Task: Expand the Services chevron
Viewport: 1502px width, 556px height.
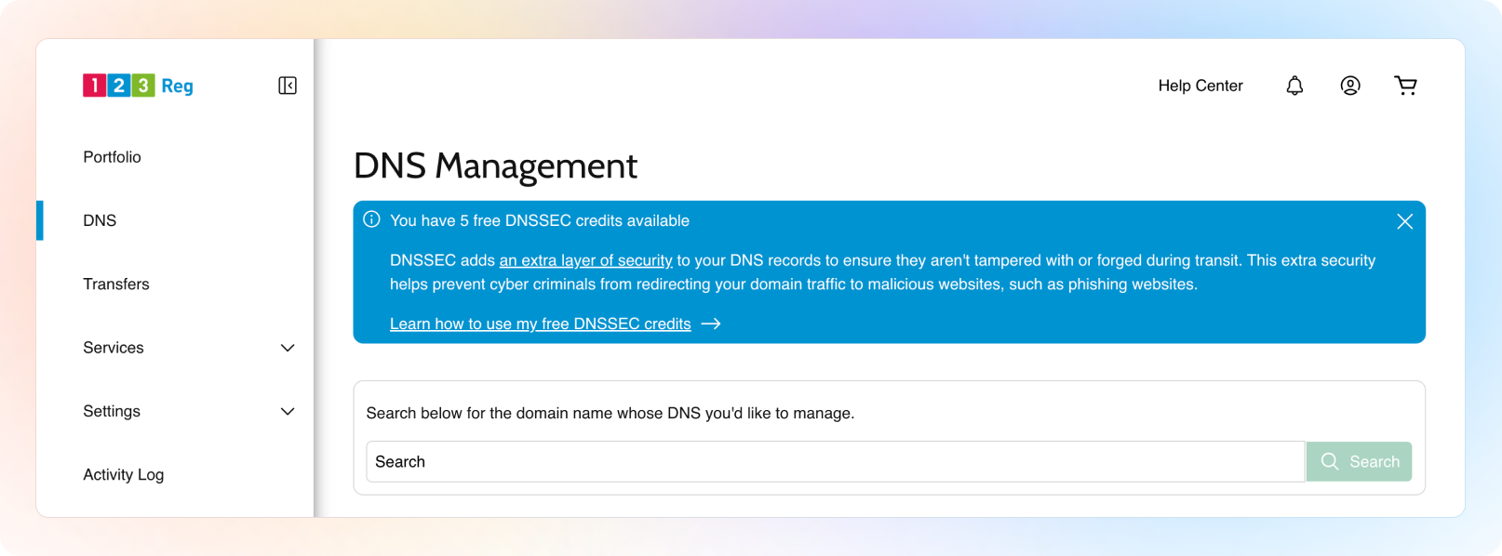Action: pos(288,348)
